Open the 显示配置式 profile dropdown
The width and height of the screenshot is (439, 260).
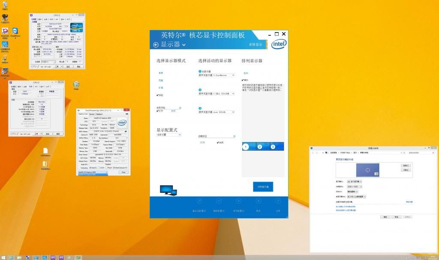(169, 135)
